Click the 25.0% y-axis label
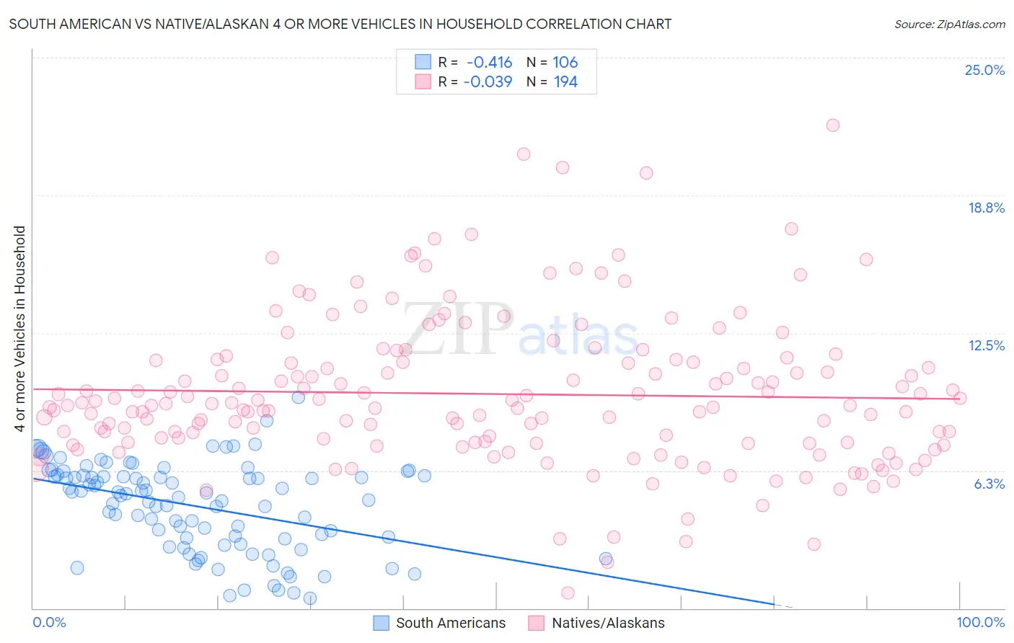The height and width of the screenshot is (643, 1014). 984,70
